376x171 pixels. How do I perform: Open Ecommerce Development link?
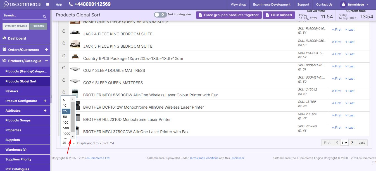click(x=272, y=4)
